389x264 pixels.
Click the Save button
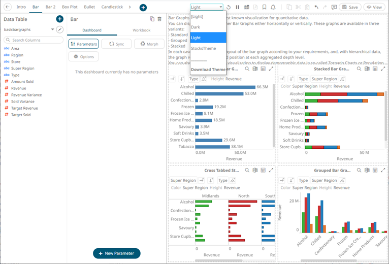(x=350, y=8)
